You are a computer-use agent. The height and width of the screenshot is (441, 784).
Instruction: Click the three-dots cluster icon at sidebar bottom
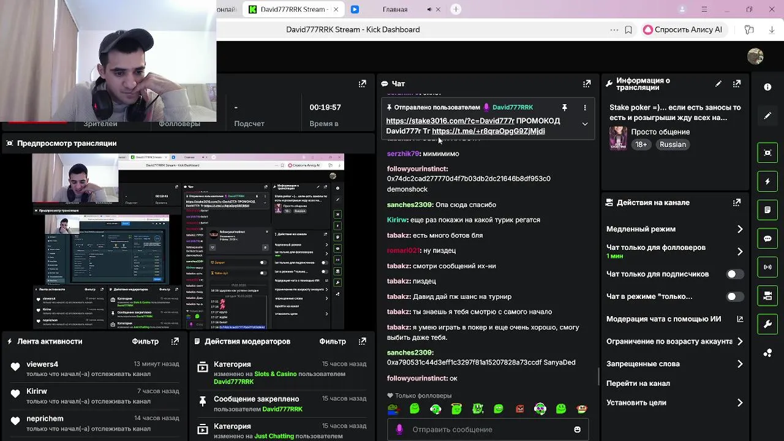coord(767,353)
